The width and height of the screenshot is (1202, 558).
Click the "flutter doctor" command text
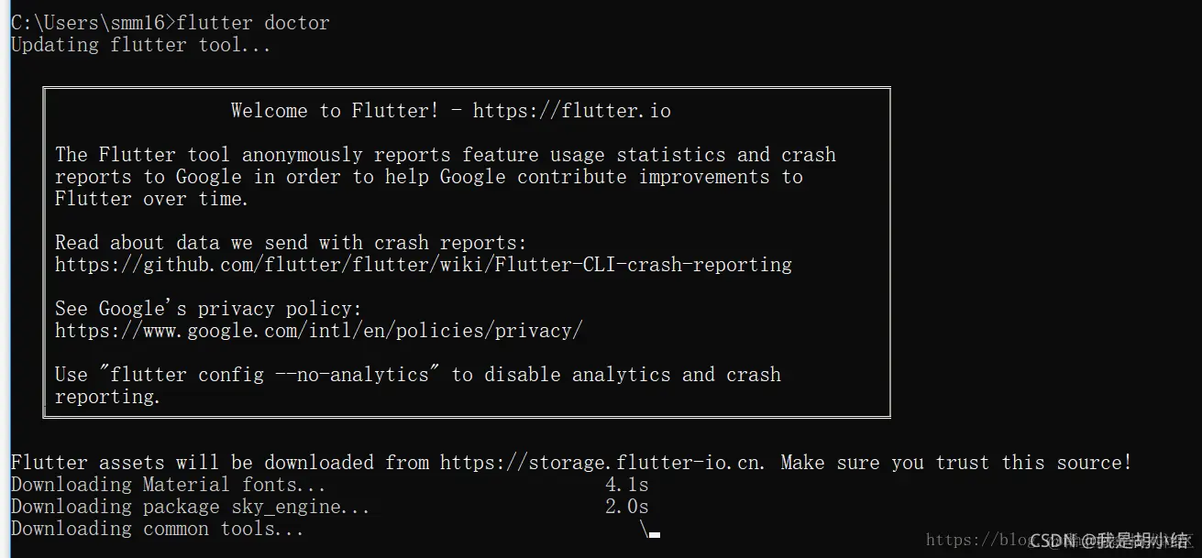[253, 23]
